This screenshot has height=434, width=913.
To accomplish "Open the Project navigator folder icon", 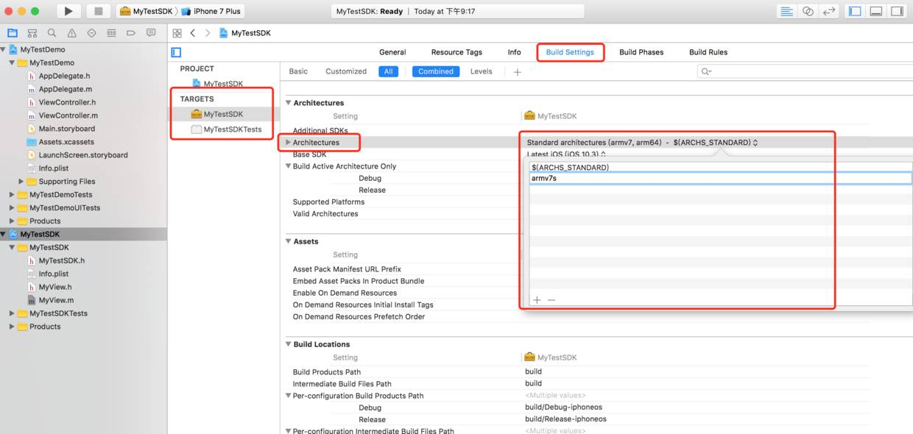I will tap(13, 33).
